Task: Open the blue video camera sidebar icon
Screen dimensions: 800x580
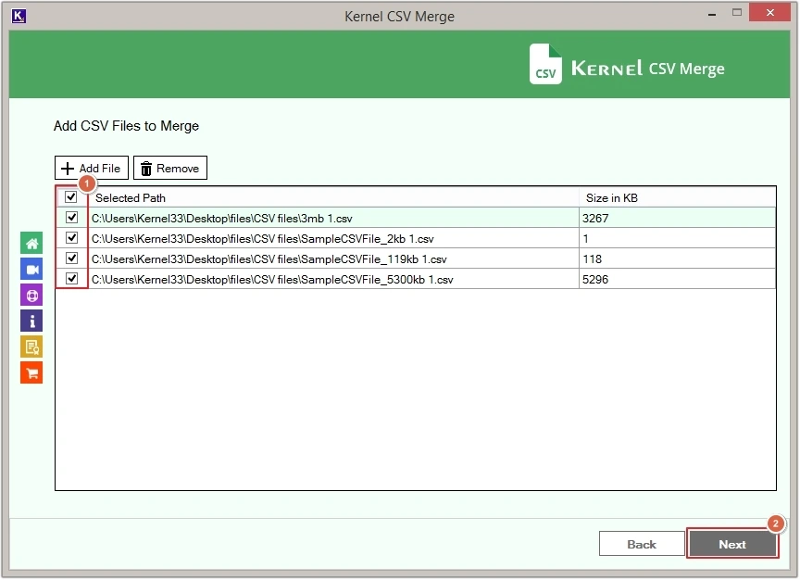Action: tap(31, 269)
